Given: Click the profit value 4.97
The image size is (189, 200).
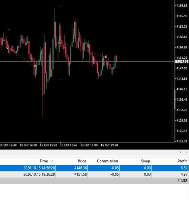Looking at the screenshot, I should click(x=184, y=174).
